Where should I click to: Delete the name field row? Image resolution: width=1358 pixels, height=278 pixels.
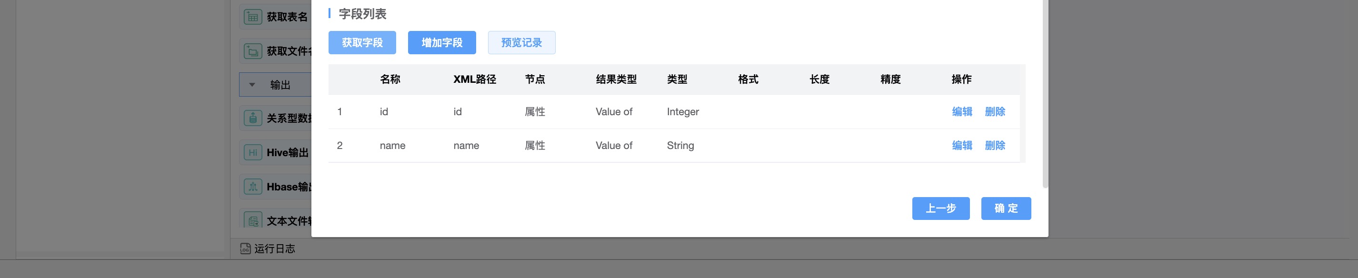[x=995, y=146]
